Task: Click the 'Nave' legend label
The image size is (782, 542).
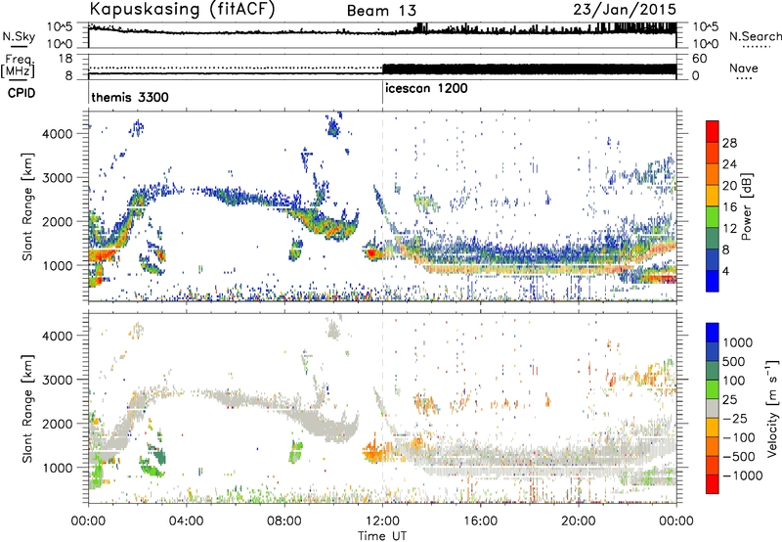Action: [744, 68]
